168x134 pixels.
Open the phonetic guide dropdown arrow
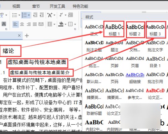coord(6,15)
